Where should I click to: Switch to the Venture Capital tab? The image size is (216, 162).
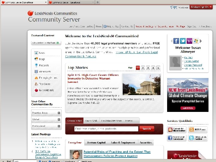pos(96,142)
